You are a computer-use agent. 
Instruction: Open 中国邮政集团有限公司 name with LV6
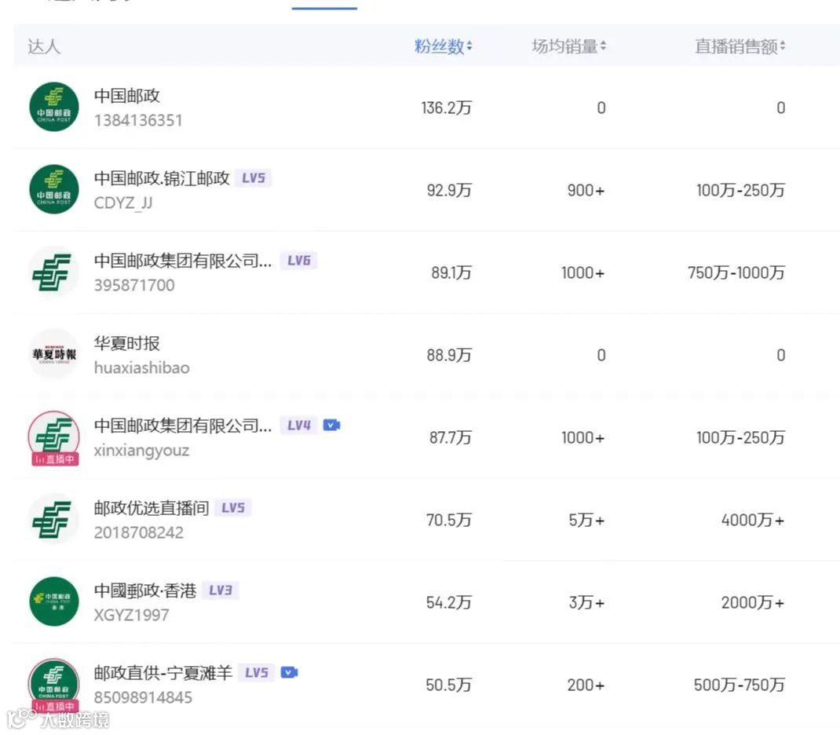tap(183, 261)
